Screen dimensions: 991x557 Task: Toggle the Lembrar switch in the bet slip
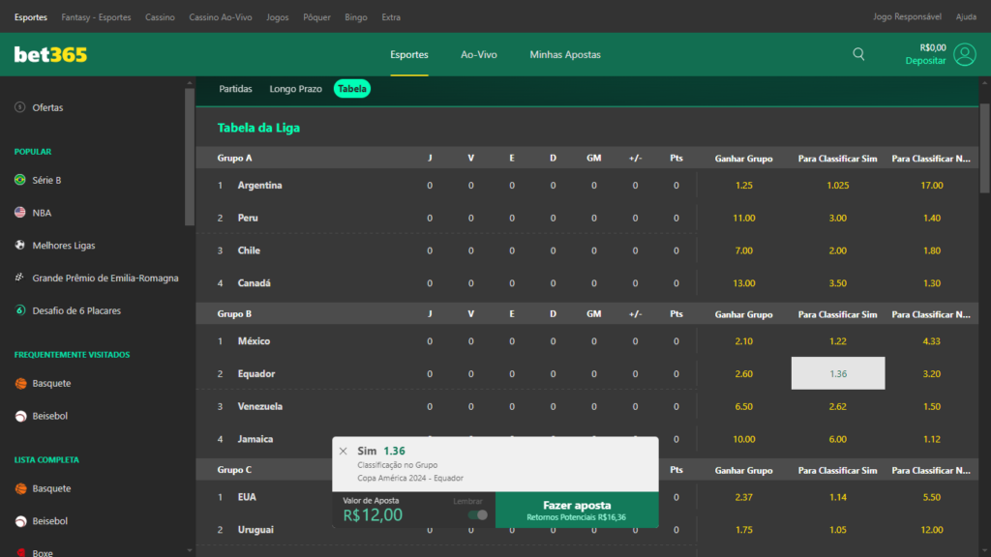pos(478,514)
